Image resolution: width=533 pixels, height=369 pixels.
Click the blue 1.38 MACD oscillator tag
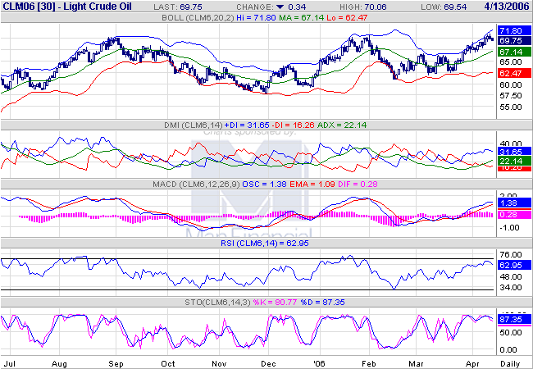coord(510,202)
